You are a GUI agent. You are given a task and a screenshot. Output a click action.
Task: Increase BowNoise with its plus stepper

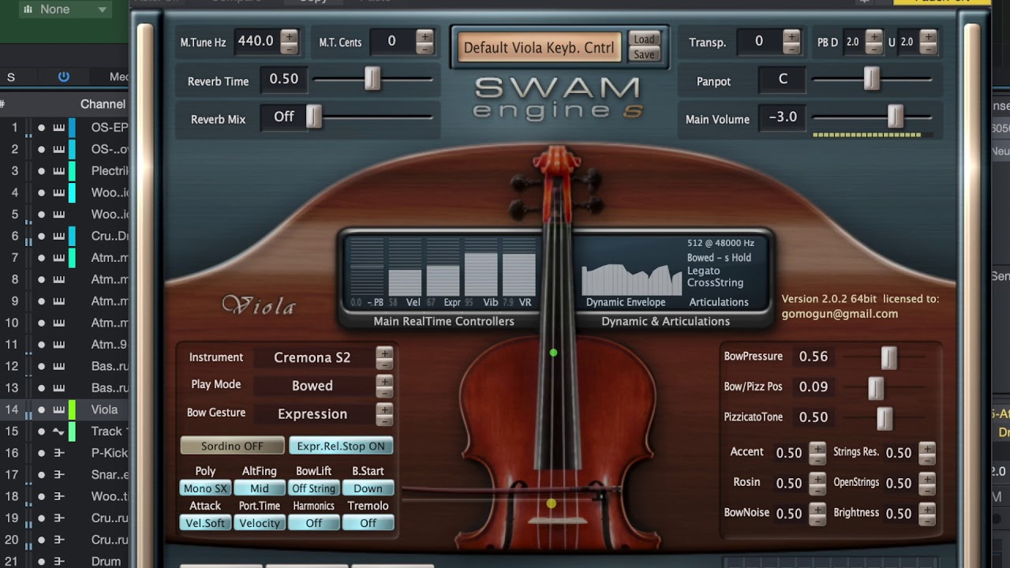817,508
